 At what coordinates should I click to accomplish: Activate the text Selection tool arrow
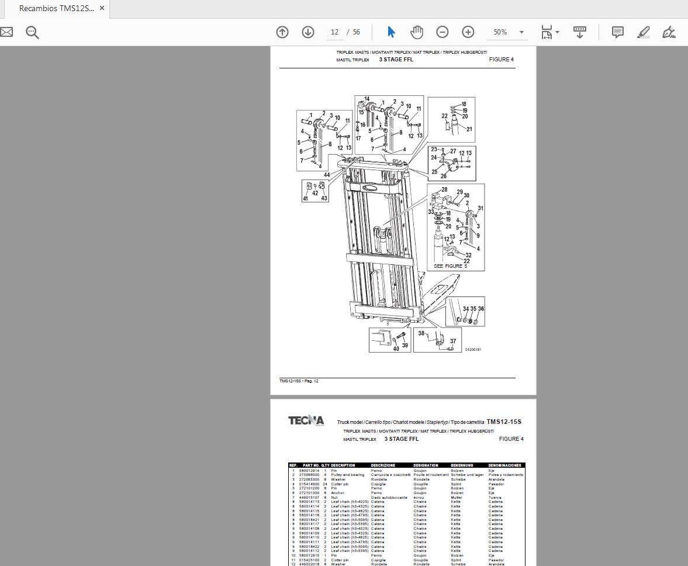tap(391, 32)
